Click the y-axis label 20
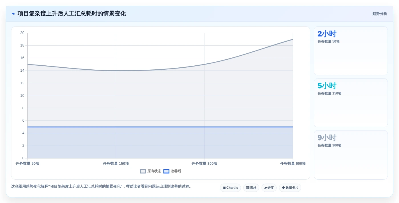399x203 pixels. click(x=22, y=33)
